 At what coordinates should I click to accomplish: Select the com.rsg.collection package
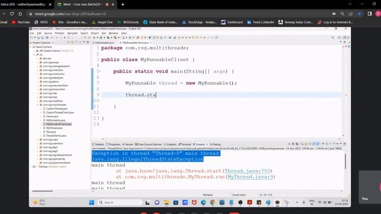(x=53, y=70)
